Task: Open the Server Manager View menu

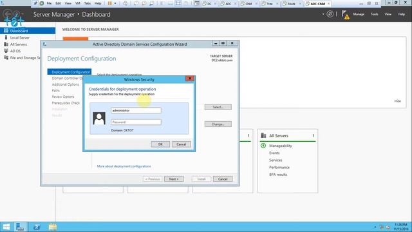Action: point(388,14)
